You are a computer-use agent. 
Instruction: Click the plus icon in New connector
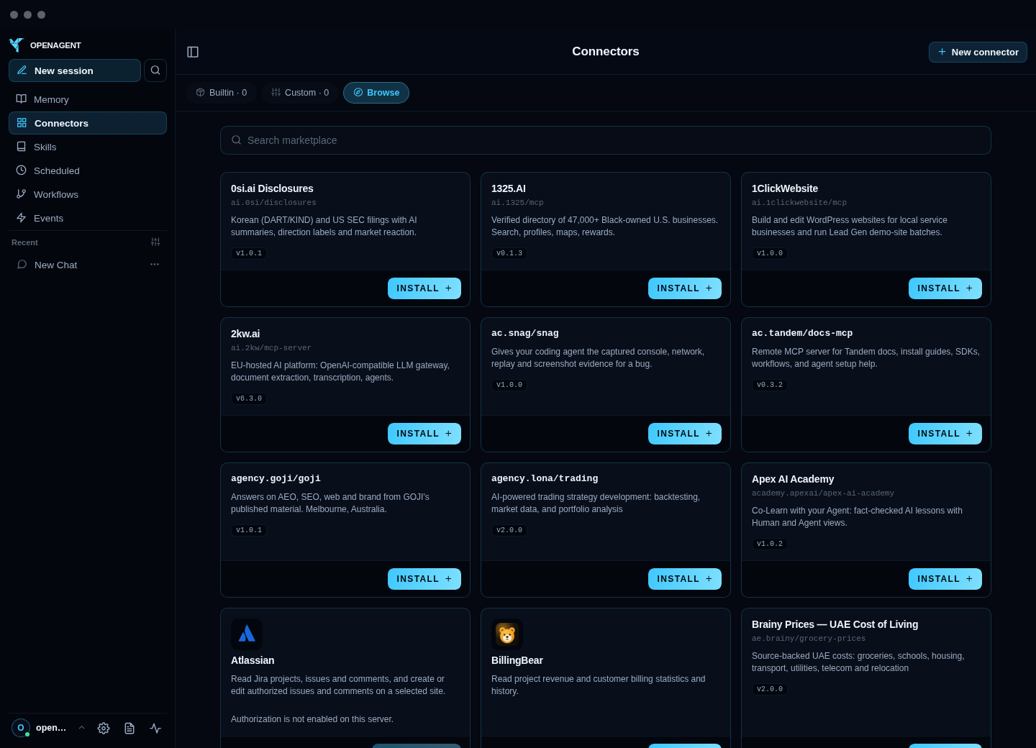click(x=942, y=52)
